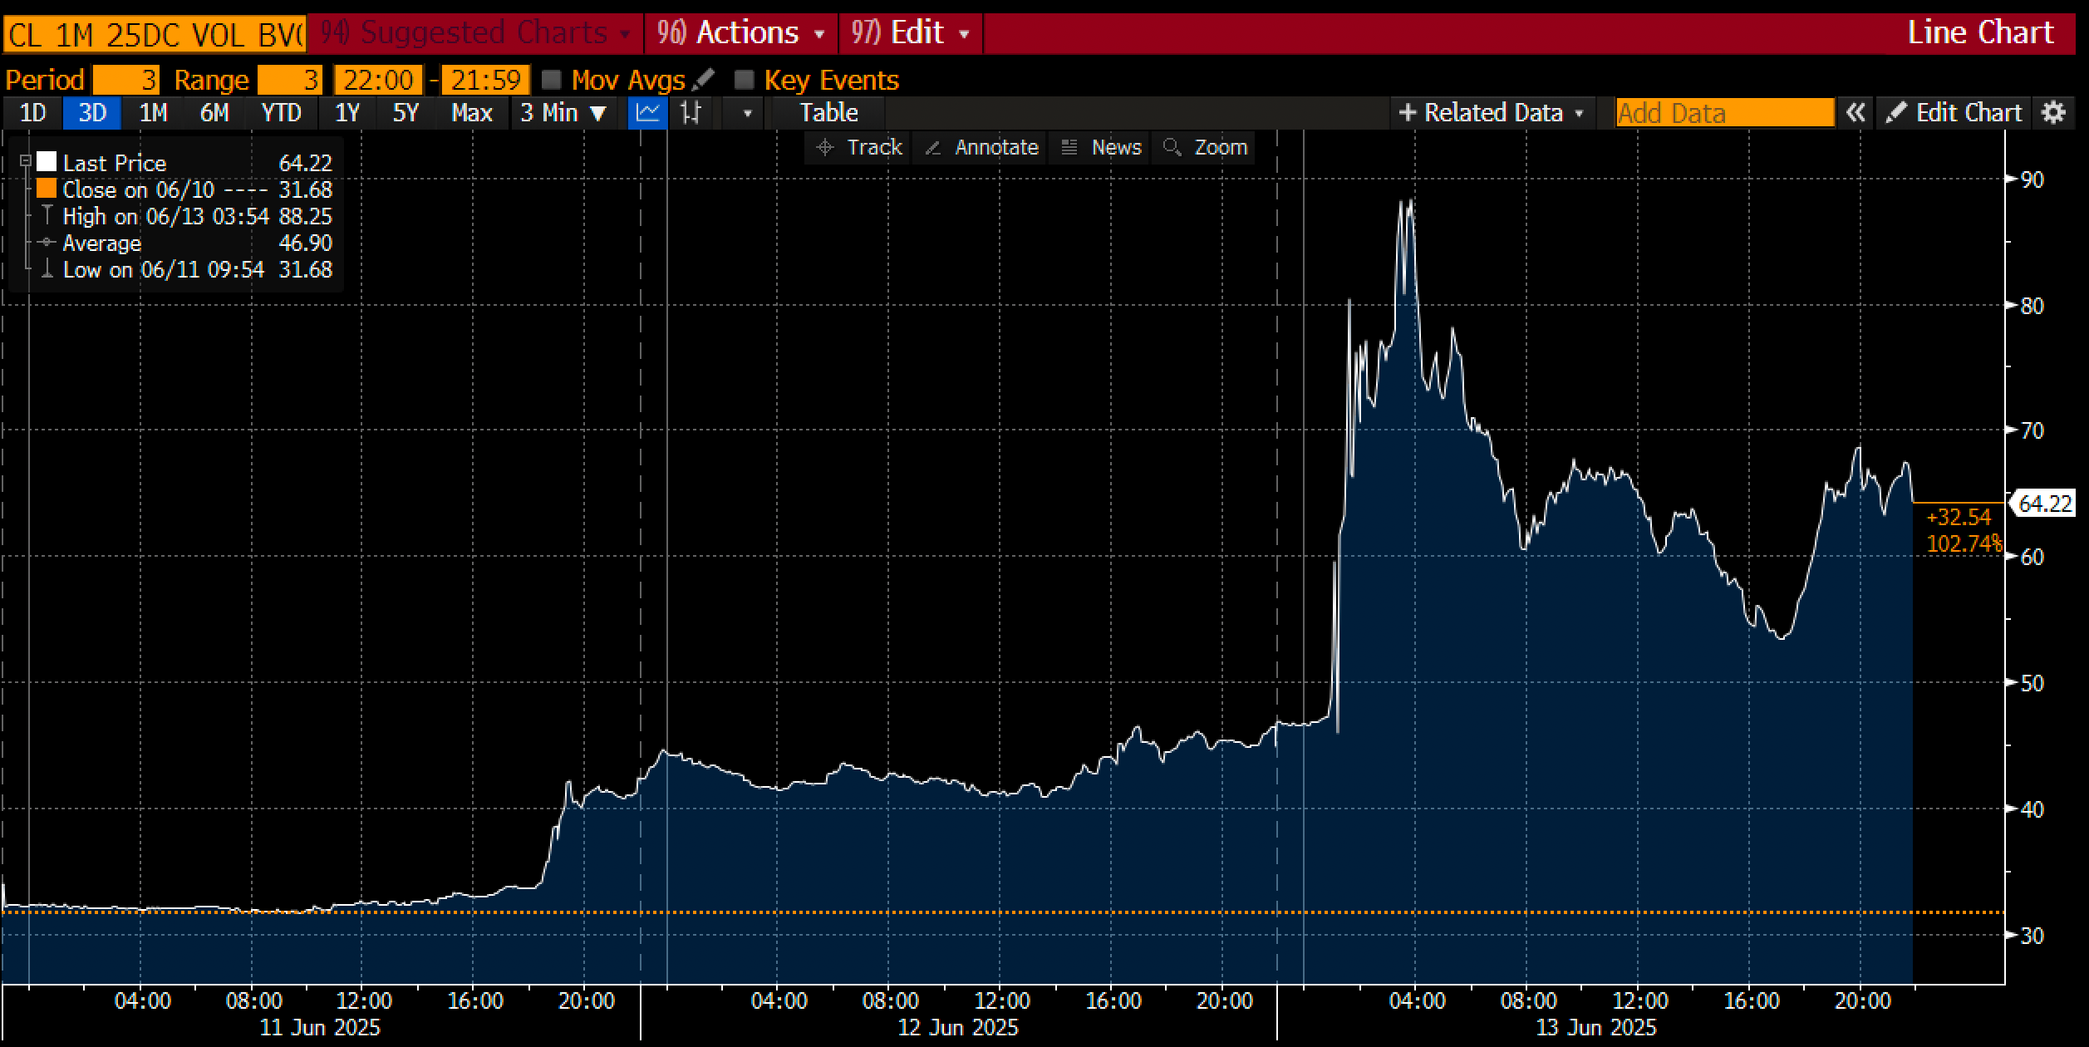Enable the Mov Avgs checkbox

click(551, 80)
